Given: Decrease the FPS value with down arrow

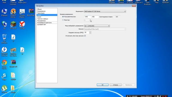Looking at the screenshot, I should click(90, 33).
